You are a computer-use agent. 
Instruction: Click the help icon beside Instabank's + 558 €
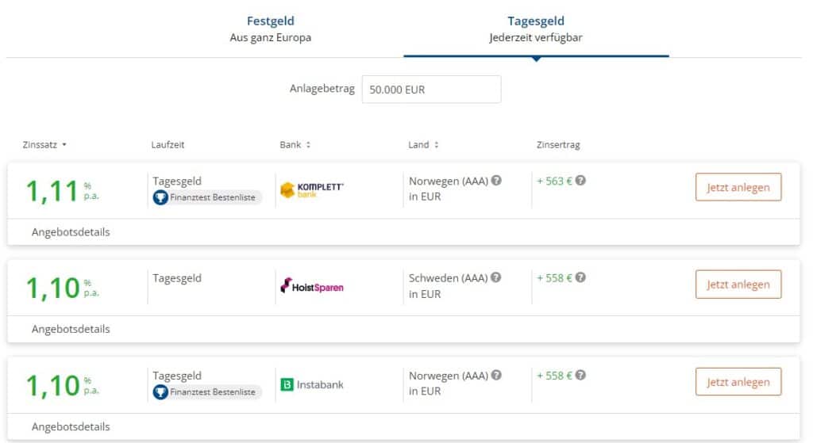580,375
